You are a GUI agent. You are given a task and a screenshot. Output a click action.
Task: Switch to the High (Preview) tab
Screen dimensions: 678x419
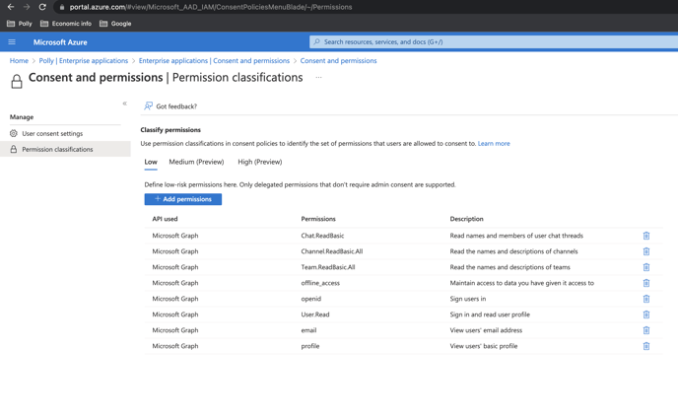(x=260, y=162)
